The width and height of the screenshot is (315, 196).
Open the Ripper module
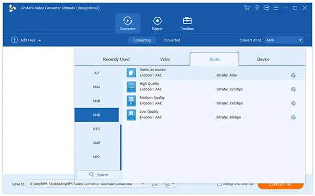(x=157, y=24)
